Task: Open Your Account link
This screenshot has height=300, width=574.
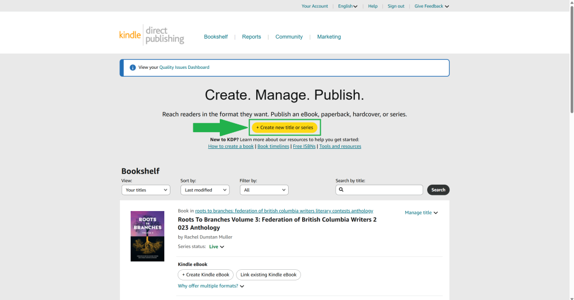Action: click(314, 6)
